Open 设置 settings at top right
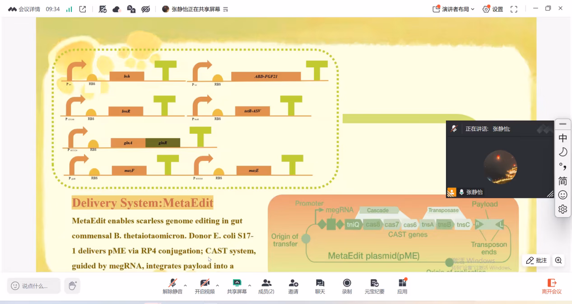Image resolution: width=572 pixels, height=304 pixels. [x=493, y=9]
